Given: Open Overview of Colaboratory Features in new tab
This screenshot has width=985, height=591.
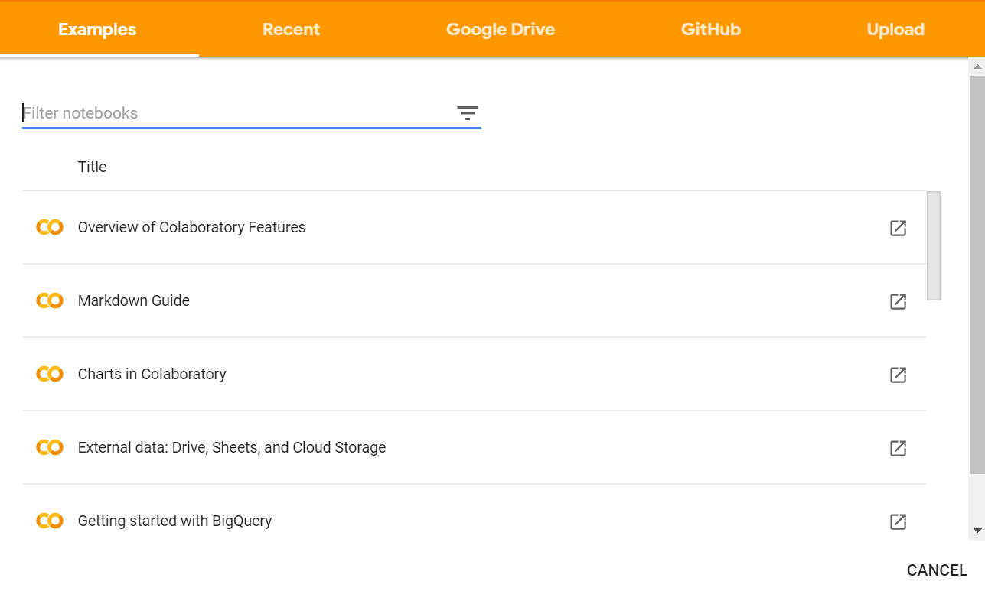Looking at the screenshot, I should click(898, 228).
